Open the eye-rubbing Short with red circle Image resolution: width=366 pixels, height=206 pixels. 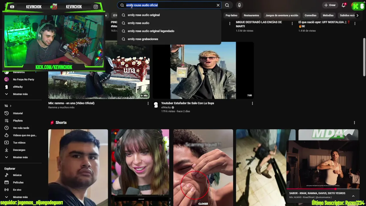tap(203, 167)
